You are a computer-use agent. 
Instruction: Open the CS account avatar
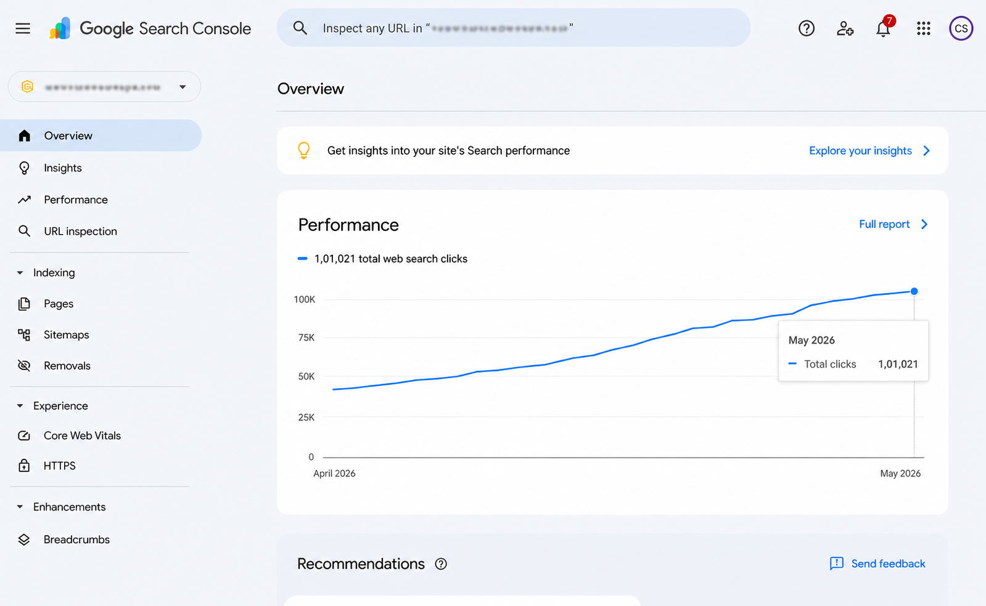(x=961, y=28)
